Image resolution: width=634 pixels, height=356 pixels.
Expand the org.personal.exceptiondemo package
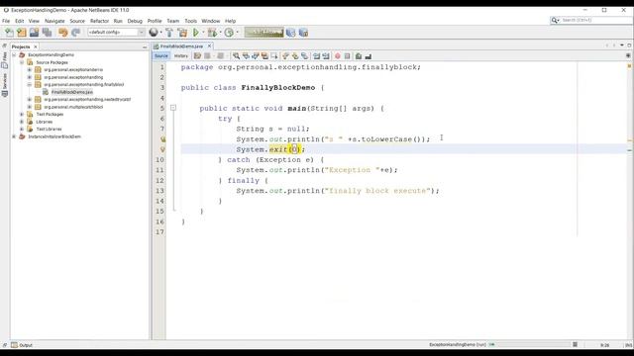pyautogui.click(x=29, y=70)
